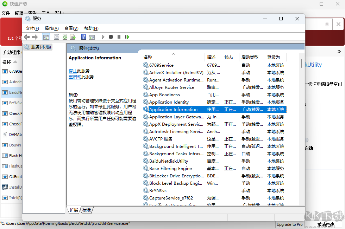
Task: Click the Back arrow in Services toolbar
Action: point(27,37)
